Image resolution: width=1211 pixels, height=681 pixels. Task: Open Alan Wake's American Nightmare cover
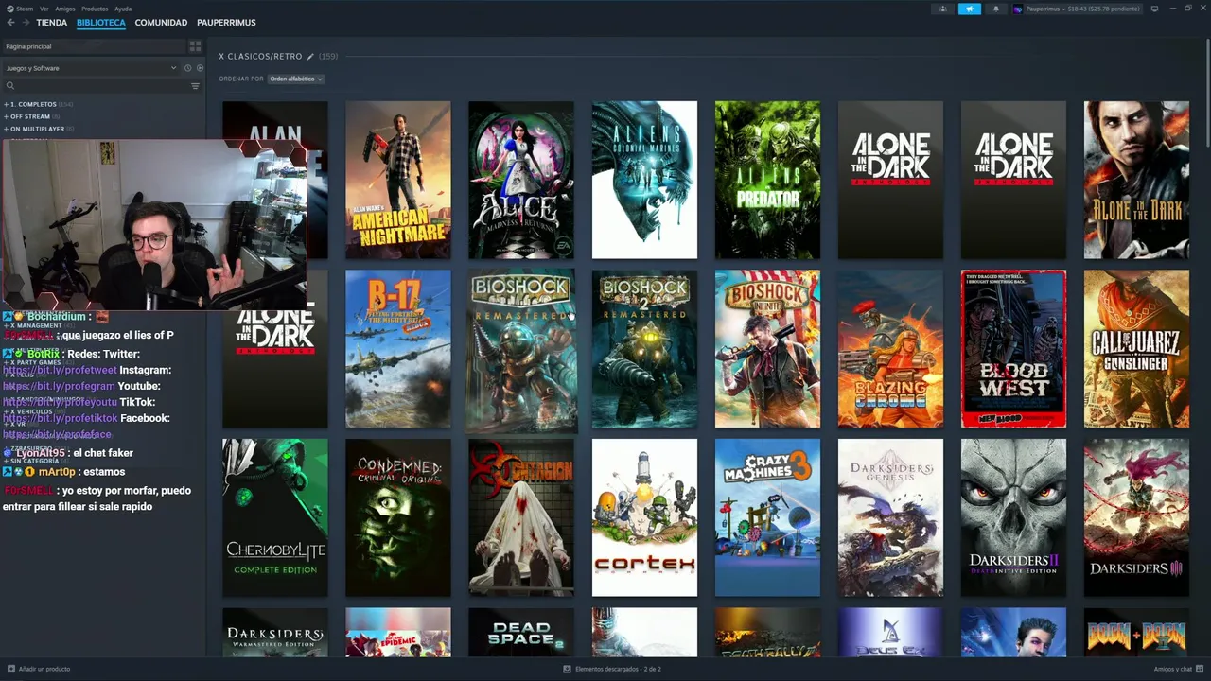[x=398, y=180]
